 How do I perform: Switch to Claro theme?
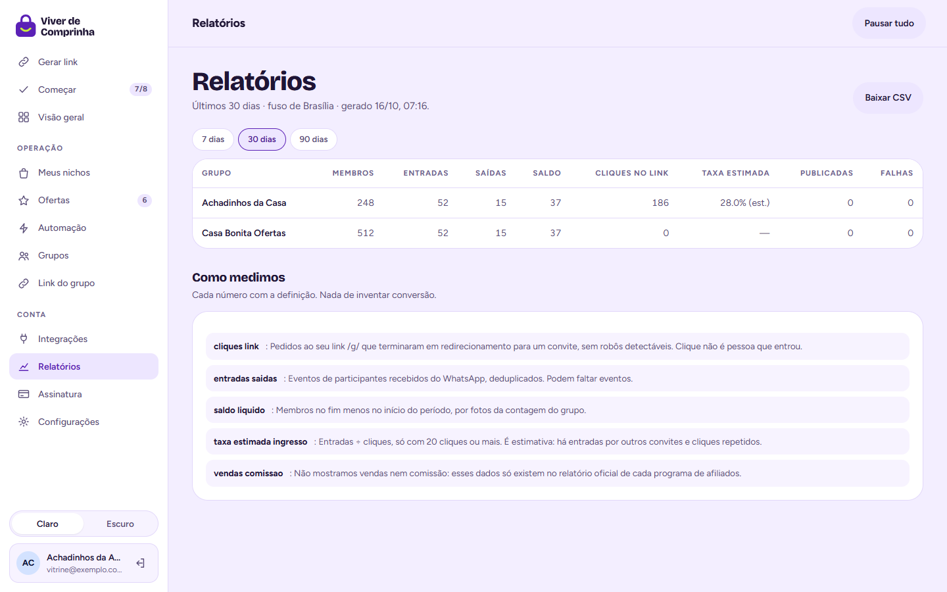tap(47, 524)
